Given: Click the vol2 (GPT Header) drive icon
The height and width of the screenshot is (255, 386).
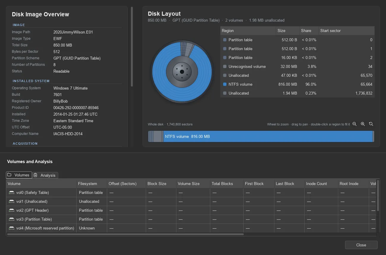Looking at the screenshot, I should tap(12, 210).
